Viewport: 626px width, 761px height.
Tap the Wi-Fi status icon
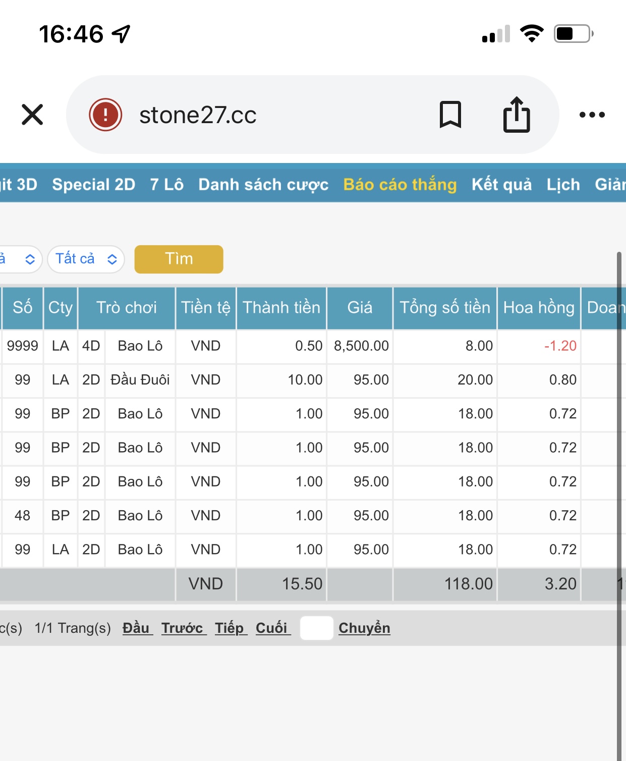tap(532, 34)
